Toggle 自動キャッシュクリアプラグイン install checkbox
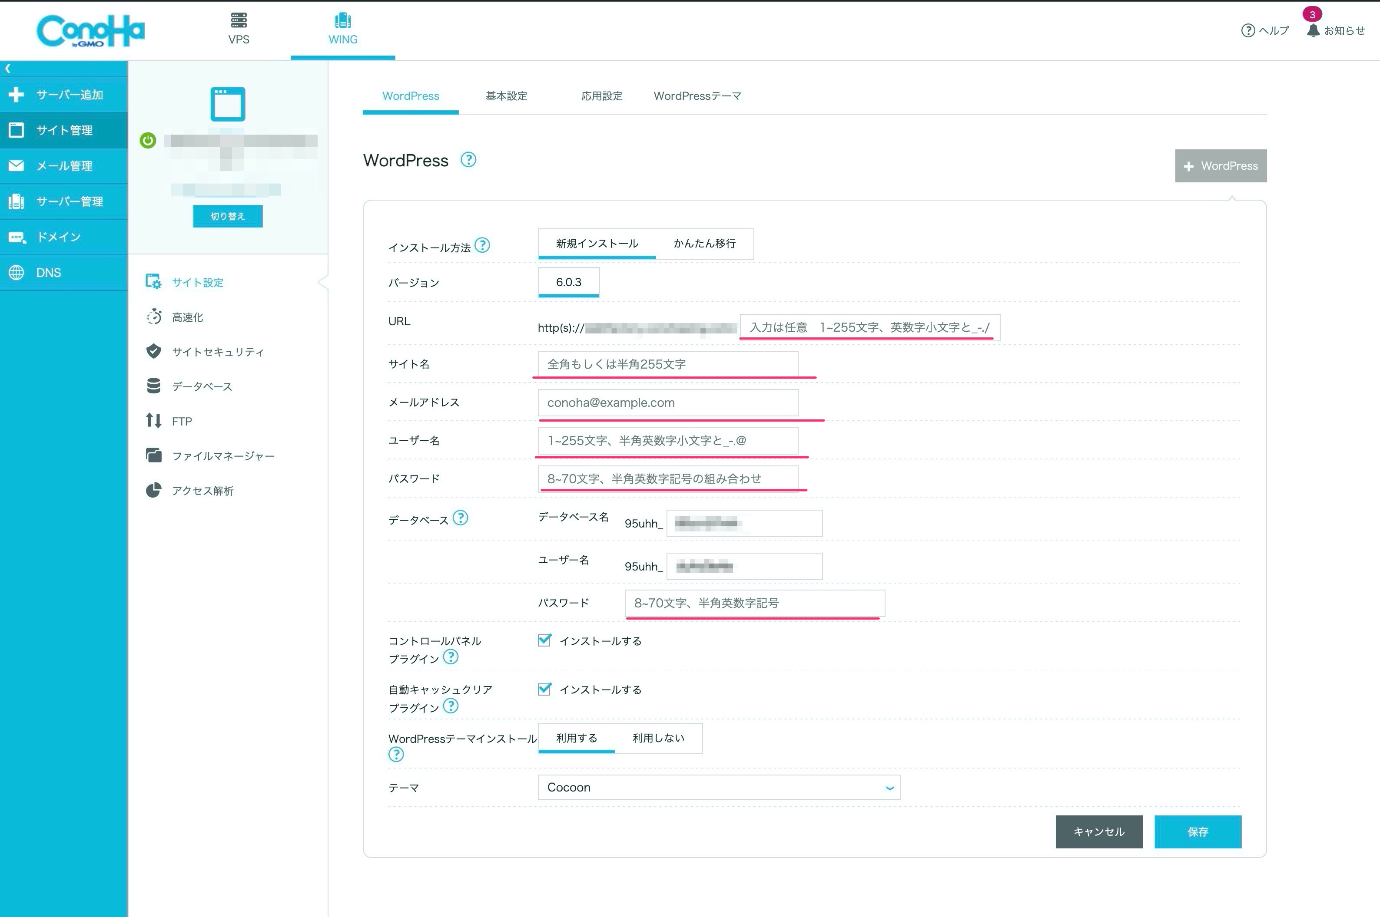 544,689
